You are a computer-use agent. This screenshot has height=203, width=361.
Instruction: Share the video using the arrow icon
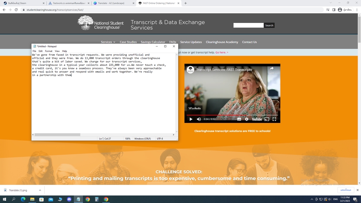coord(272,68)
